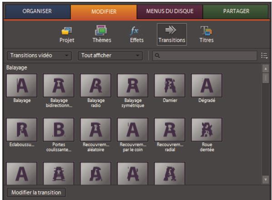Select the Transitions panel icon

[172, 35]
